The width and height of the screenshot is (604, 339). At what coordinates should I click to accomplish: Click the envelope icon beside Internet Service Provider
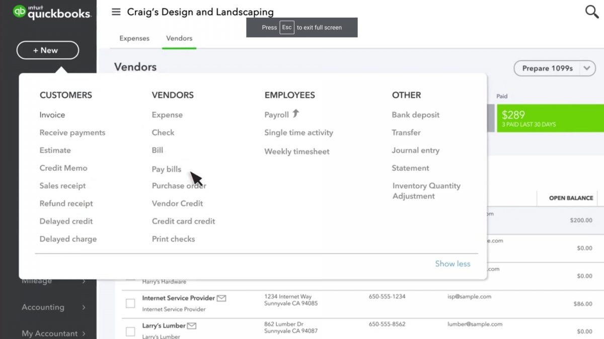click(x=221, y=298)
